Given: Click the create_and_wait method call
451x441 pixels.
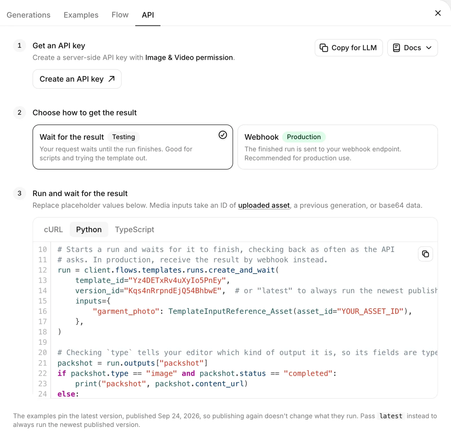Looking at the screenshot, I should coord(242,270).
